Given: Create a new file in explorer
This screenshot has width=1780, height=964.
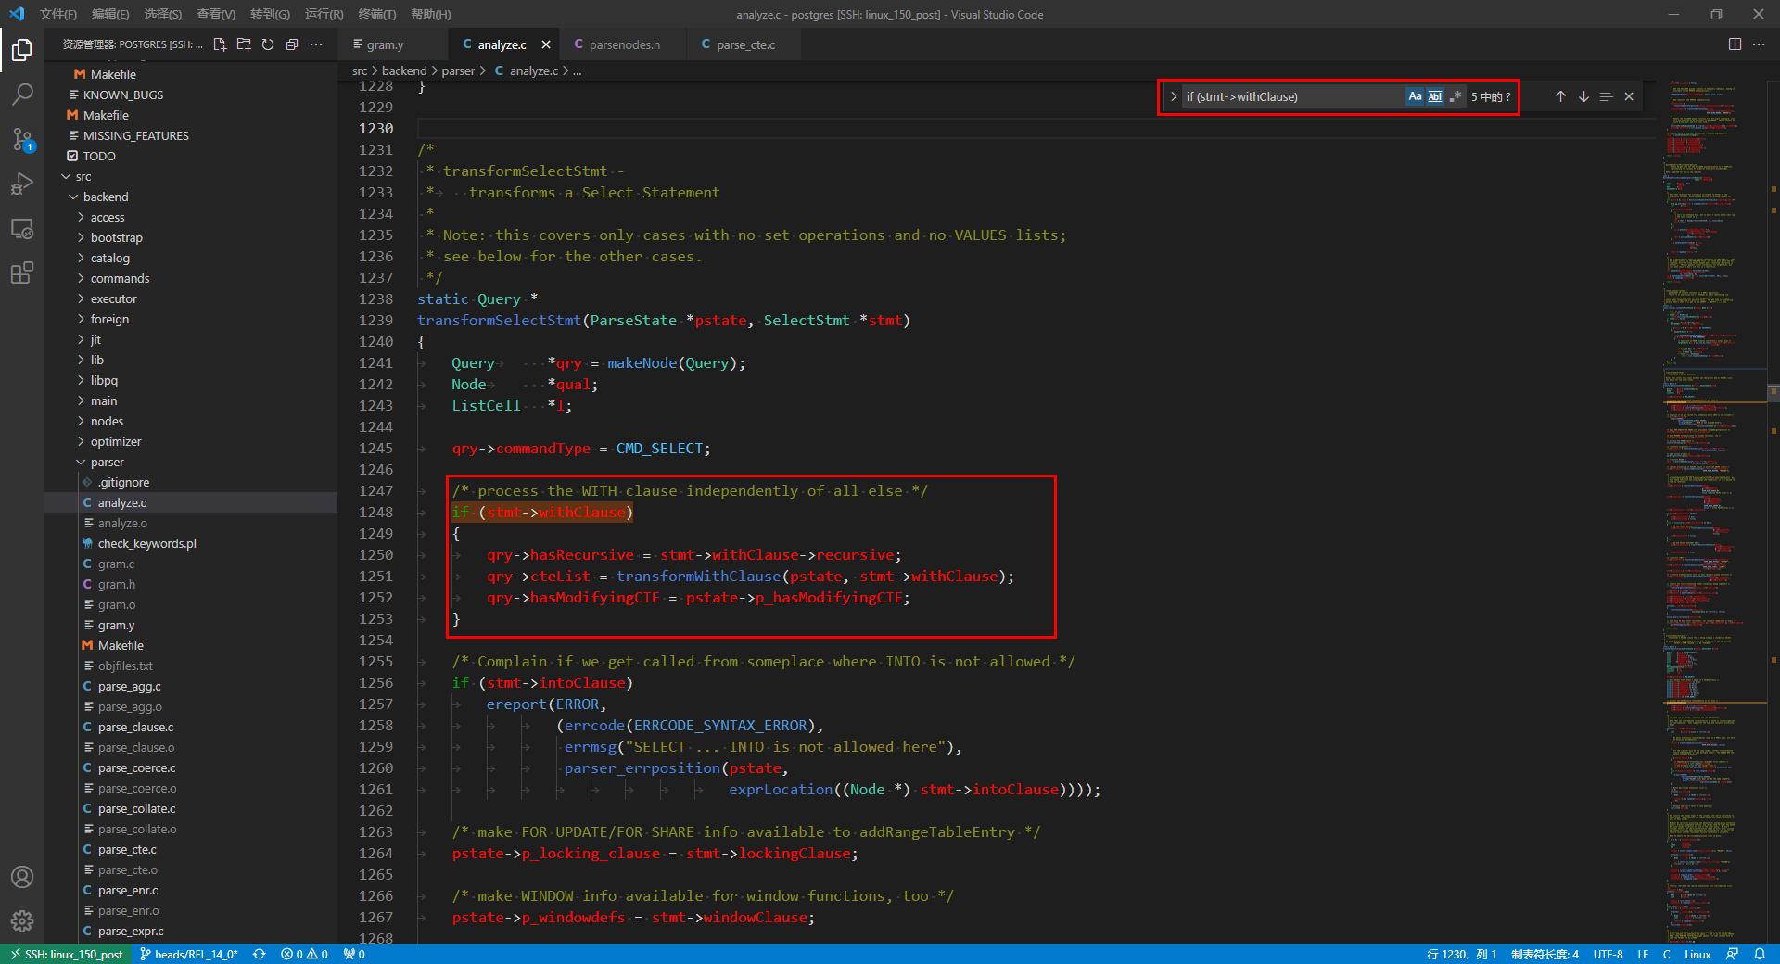Looking at the screenshot, I should point(220,44).
